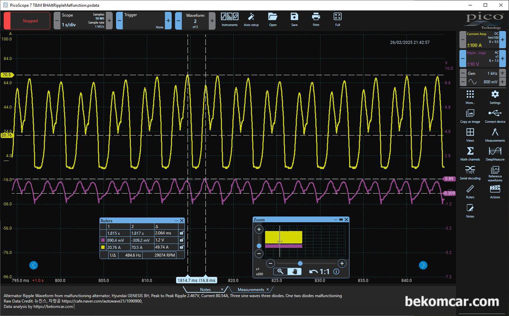
Task: Decrease the Ripple Voltage channel range
Action: [463, 58]
